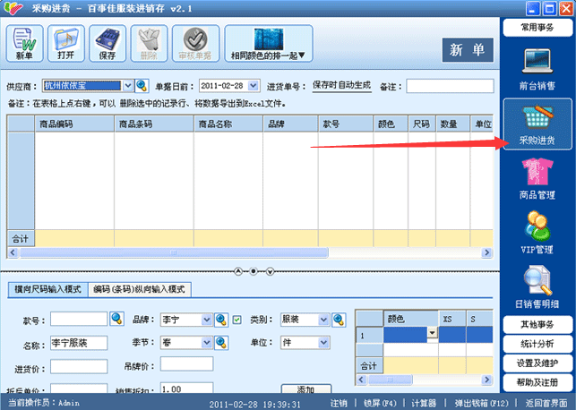Search brands with the magnifier next to 品牌

coord(221,320)
